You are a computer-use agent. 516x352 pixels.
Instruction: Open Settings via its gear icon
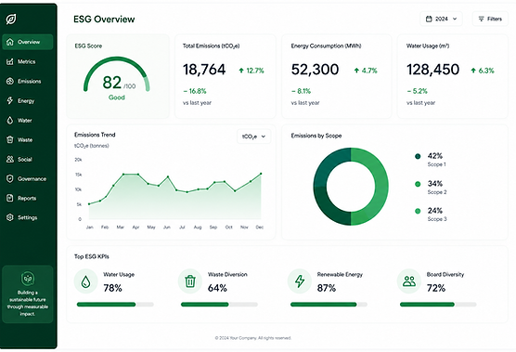pyautogui.click(x=10, y=217)
